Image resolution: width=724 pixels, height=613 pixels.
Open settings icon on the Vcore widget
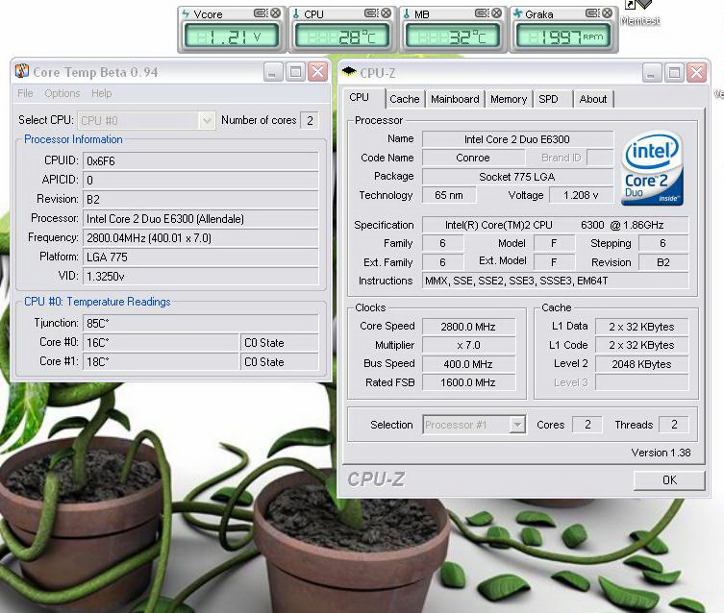point(261,13)
